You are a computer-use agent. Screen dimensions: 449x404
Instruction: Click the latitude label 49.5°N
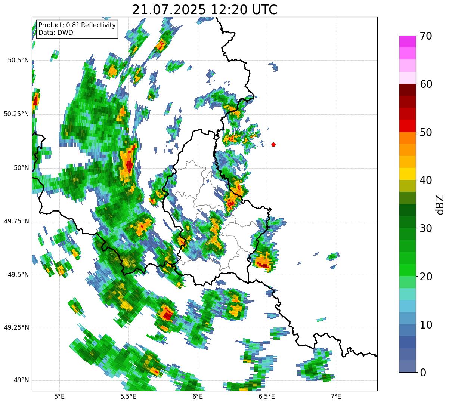click(x=18, y=275)
